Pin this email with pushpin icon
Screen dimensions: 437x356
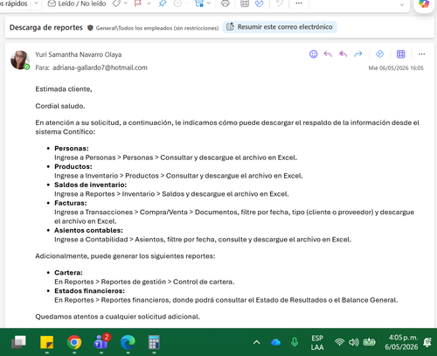163,3
